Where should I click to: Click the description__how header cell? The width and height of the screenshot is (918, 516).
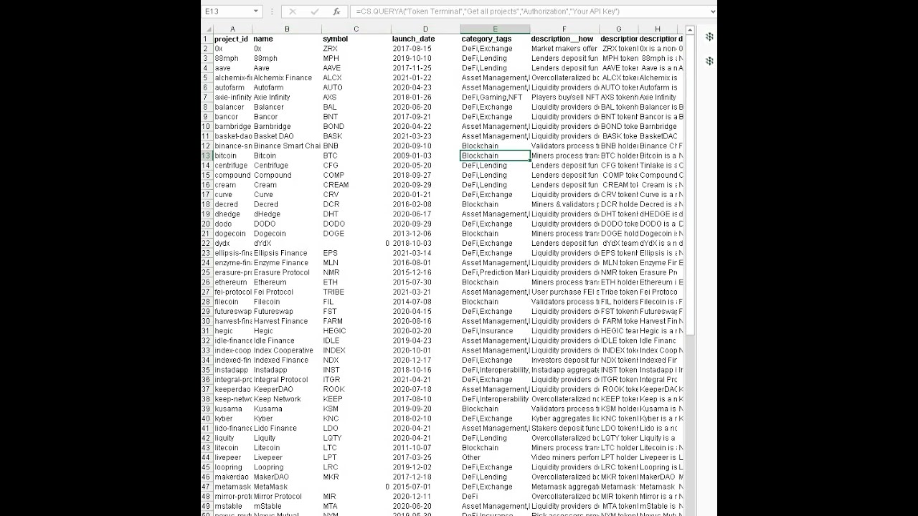click(x=564, y=39)
